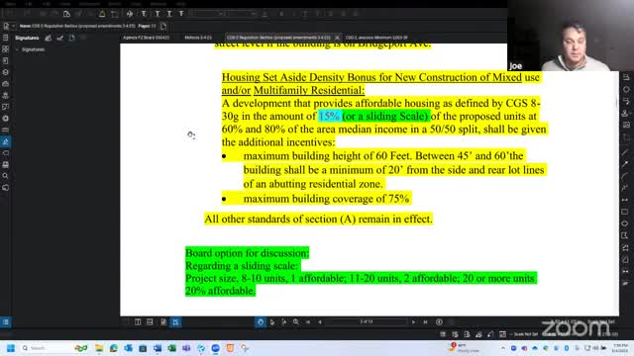Switch to Agenda PZ Board tab
The image size is (634, 356).
pos(146,38)
